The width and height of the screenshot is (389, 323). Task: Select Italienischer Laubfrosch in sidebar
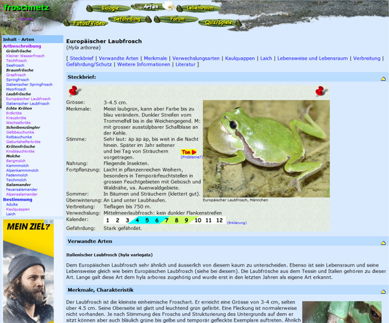[28, 103]
